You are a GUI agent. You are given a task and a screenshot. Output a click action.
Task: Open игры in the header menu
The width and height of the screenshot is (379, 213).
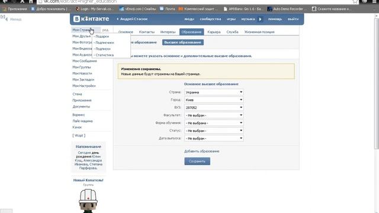point(231,19)
